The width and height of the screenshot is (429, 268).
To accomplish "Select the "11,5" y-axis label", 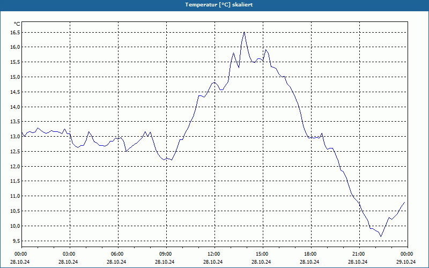I will pos(16,181).
